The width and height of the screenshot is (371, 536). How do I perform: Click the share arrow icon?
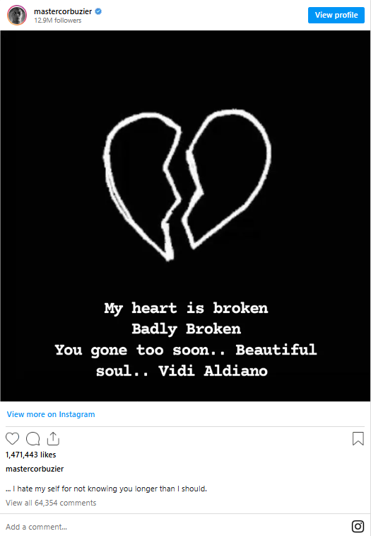[x=53, y=438]
